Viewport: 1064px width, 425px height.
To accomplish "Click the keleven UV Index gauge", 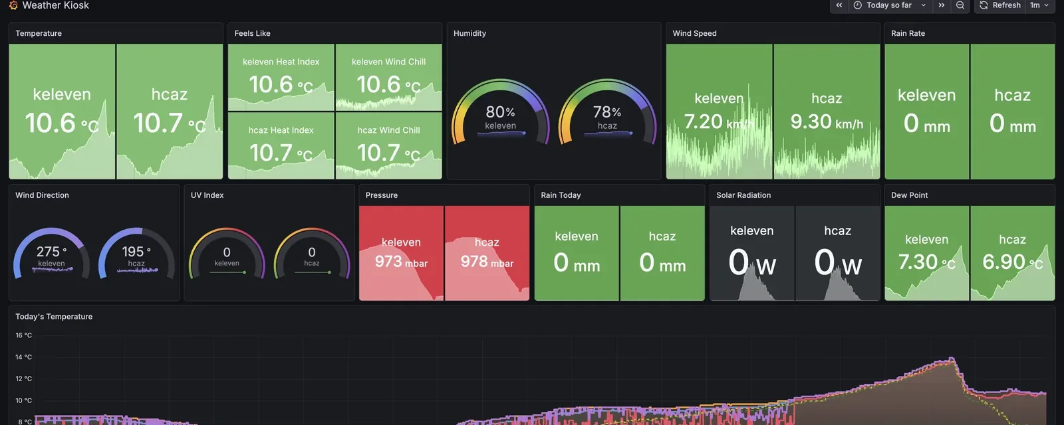I will [x=227, y=254].
